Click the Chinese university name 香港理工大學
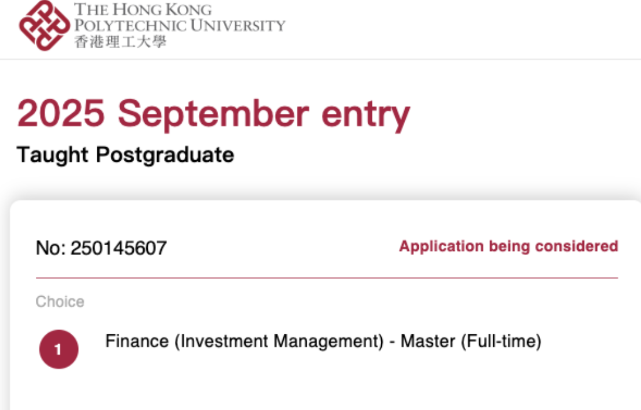The width and height of the screenshot is (641, 410). click(120, 42)
